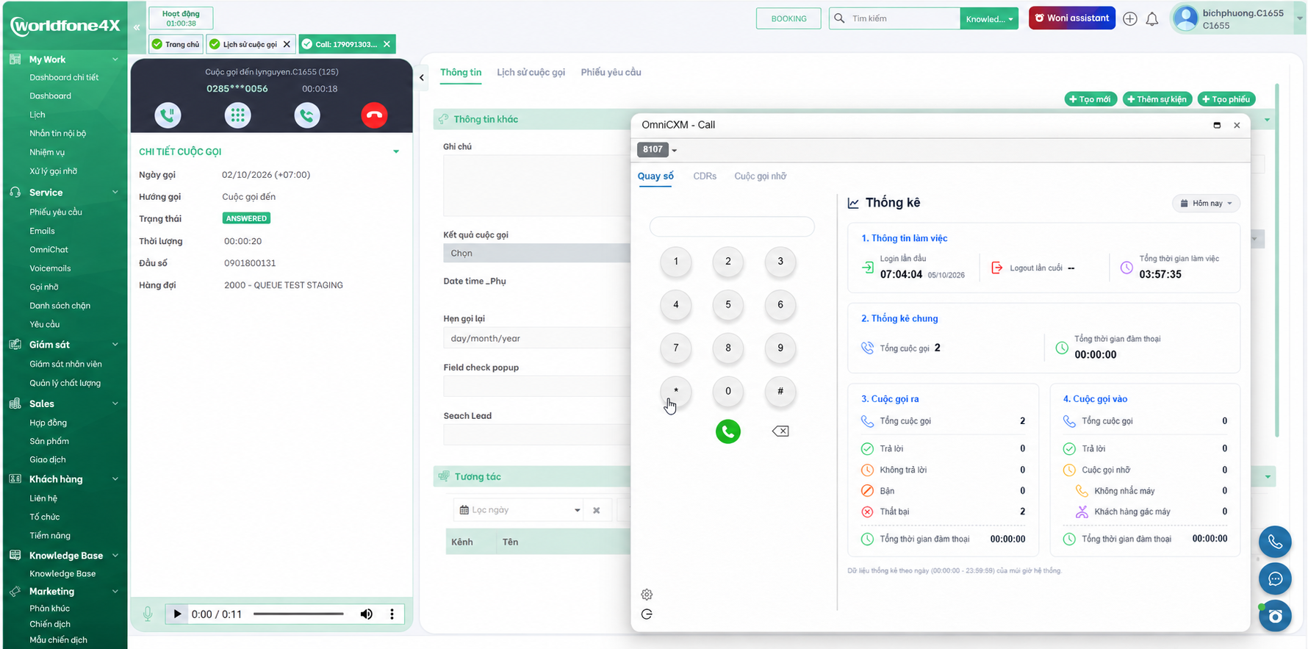Collapse the My Work sidebar group

point(115,60)
